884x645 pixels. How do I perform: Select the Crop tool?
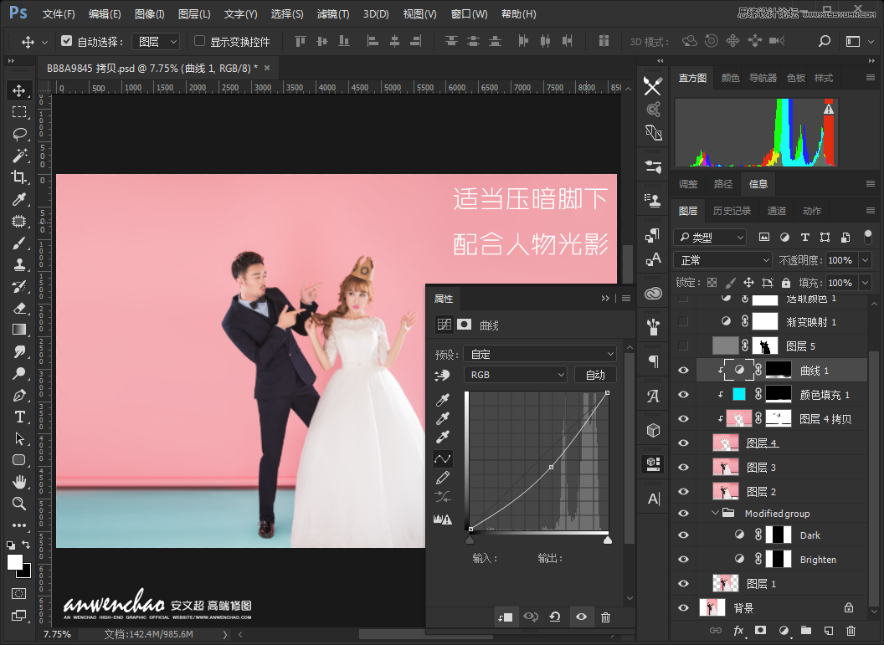(20, 177)
